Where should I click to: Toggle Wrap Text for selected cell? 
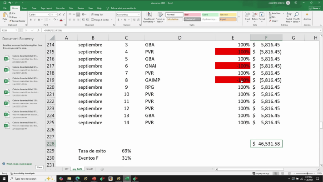point(98,15)
